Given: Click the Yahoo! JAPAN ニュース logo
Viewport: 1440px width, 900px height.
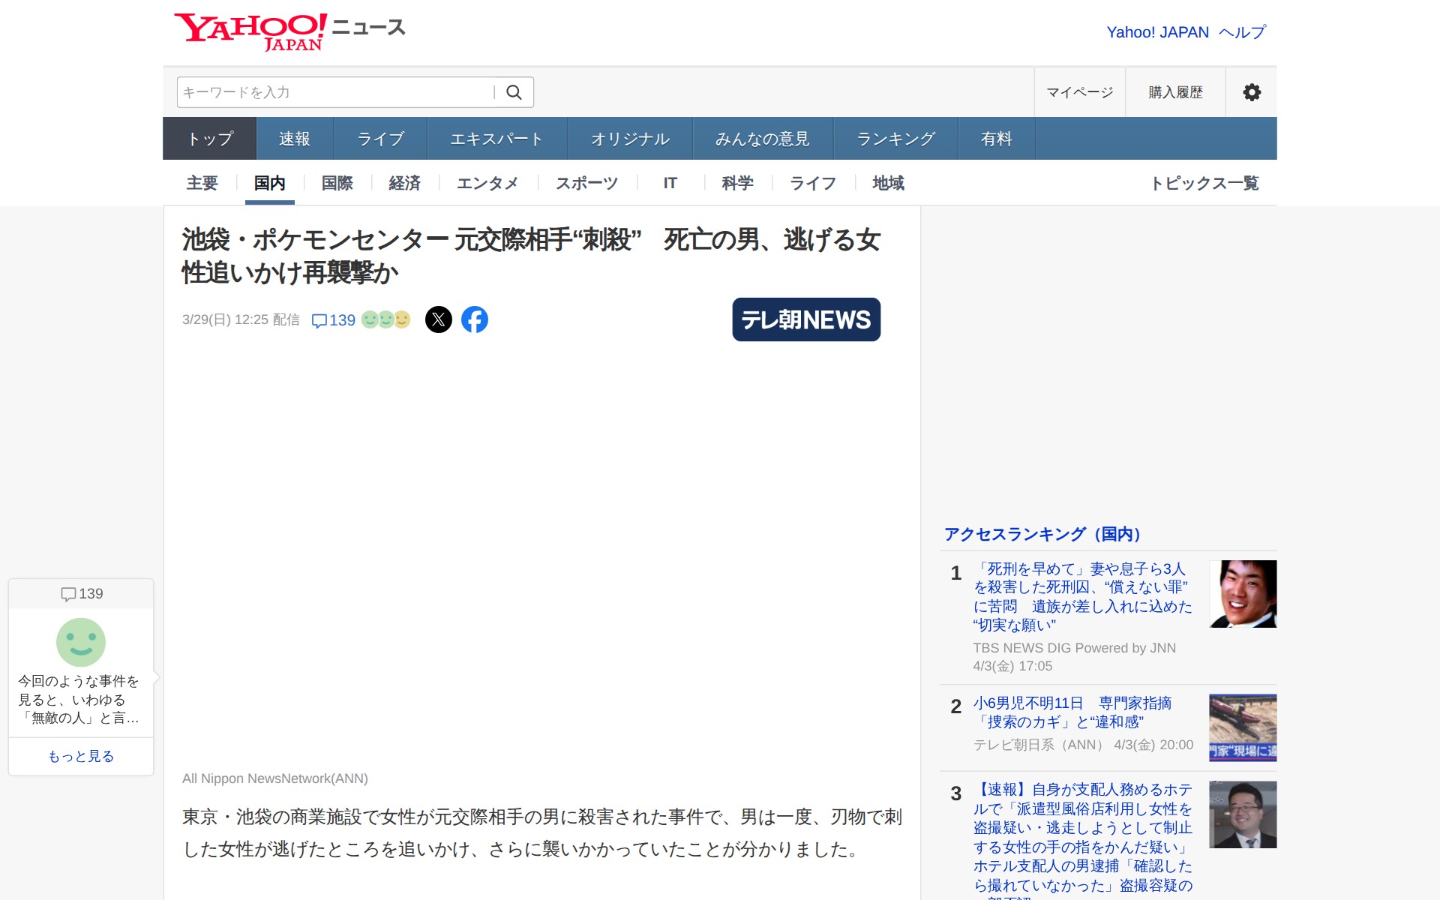Looking at the screenshot, I should click(289, 31).
